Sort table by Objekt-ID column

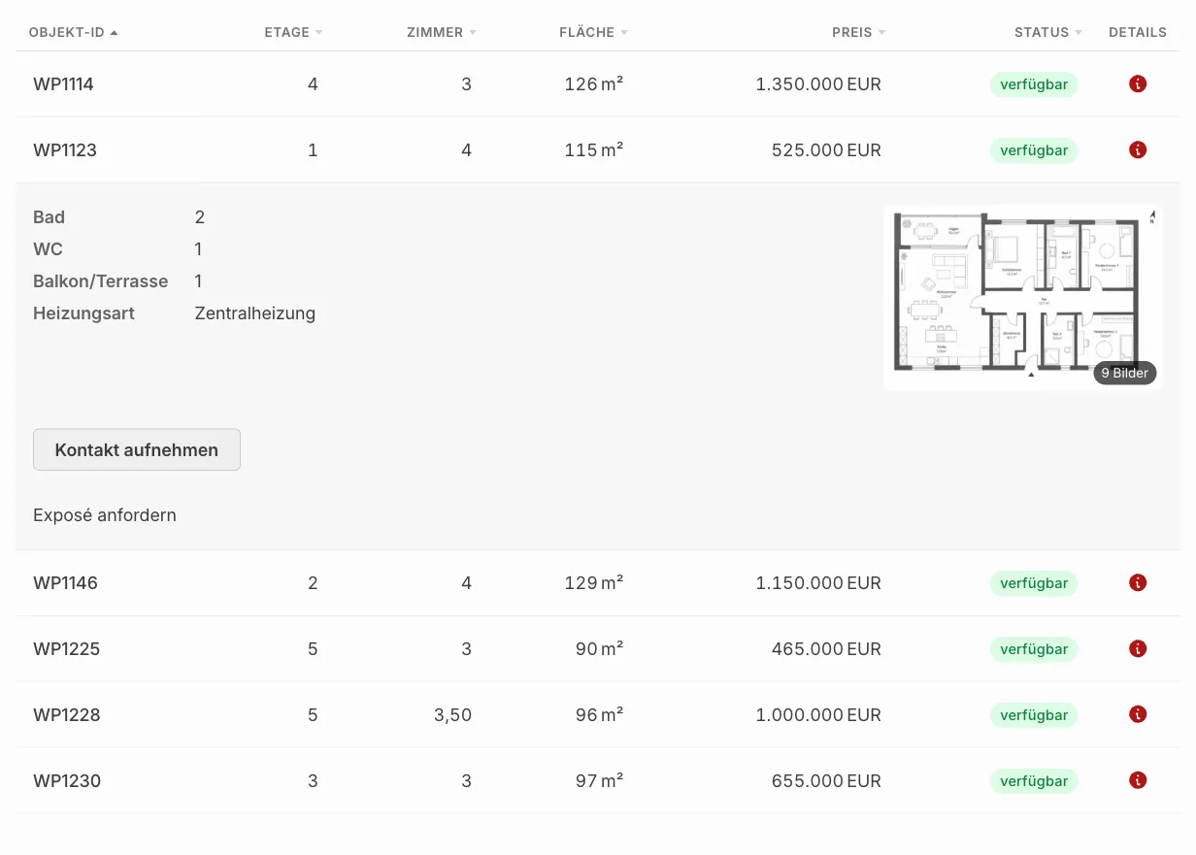[x=74, y=32]
